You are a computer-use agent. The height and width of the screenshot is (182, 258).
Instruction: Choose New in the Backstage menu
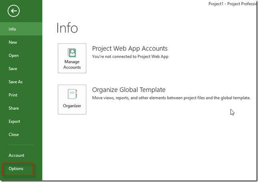[x=13, y=42]
